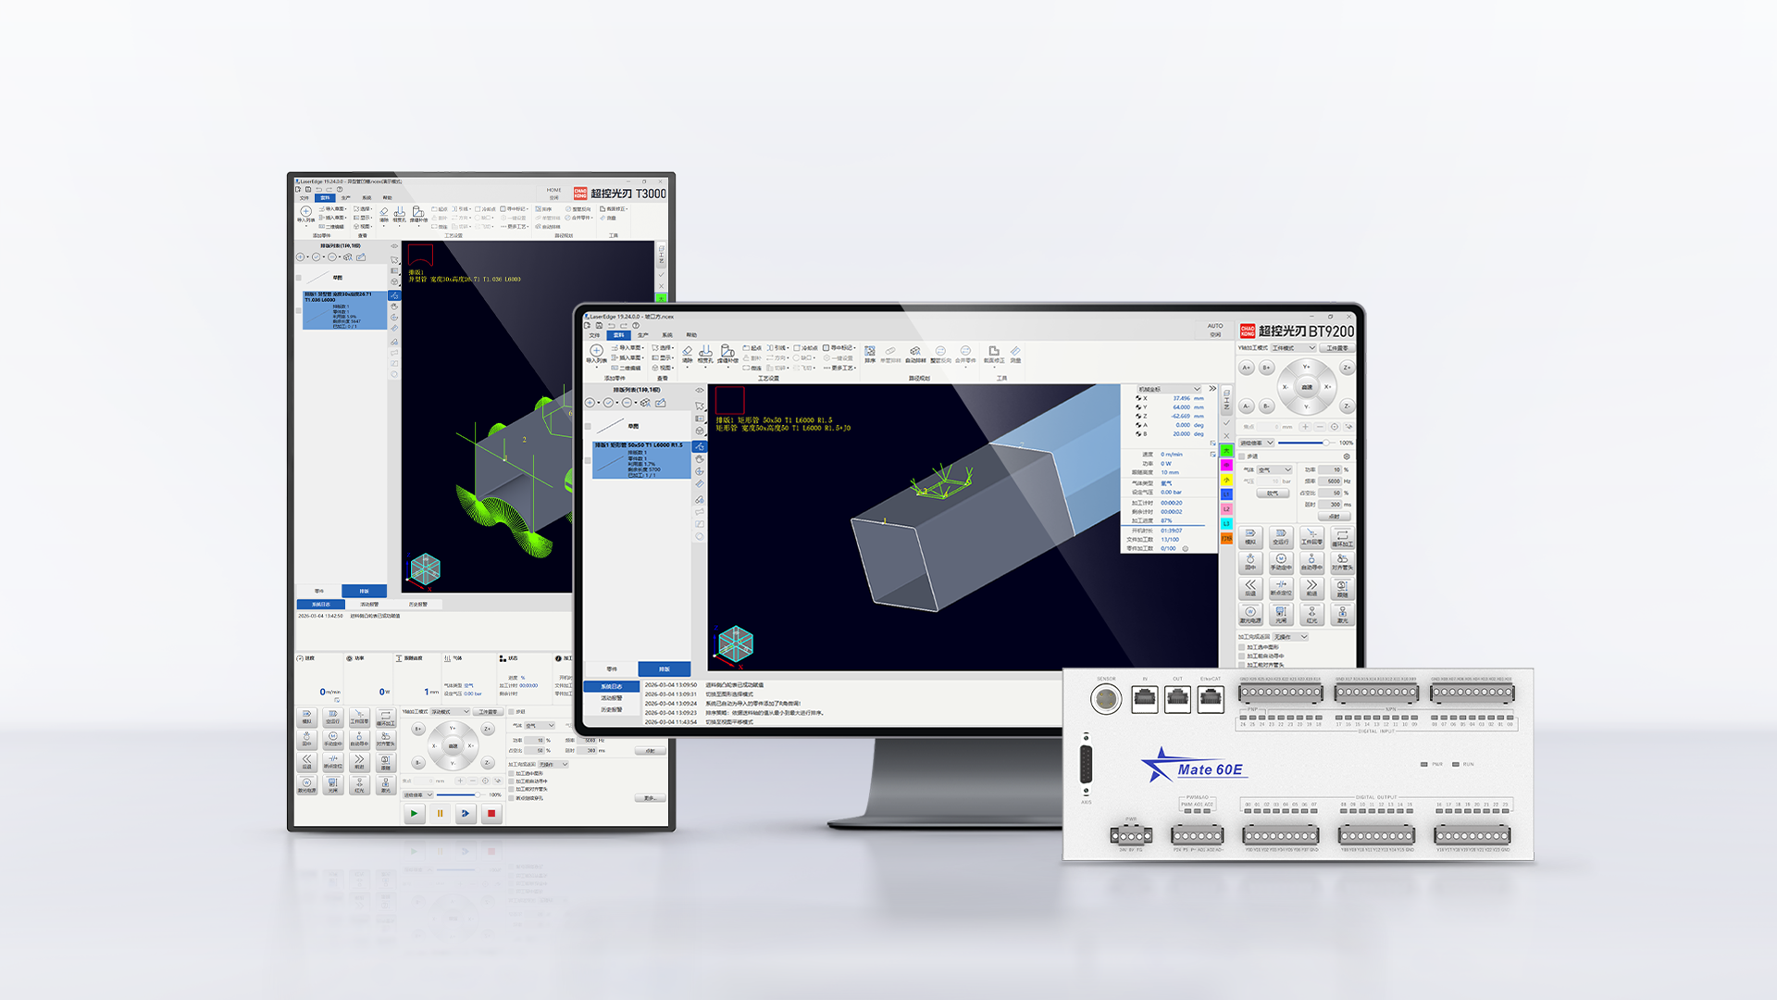Click X- jog arrow on BT9200 screen
The height and width of the screenshot is (1000, 1777).
(1286, 387)
